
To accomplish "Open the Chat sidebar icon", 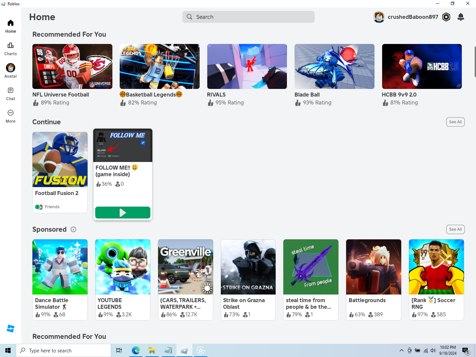I will click(x=11, y=94).
